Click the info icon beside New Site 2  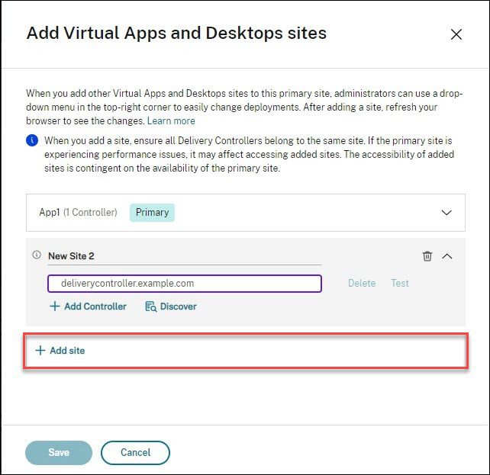coord(37,255)
